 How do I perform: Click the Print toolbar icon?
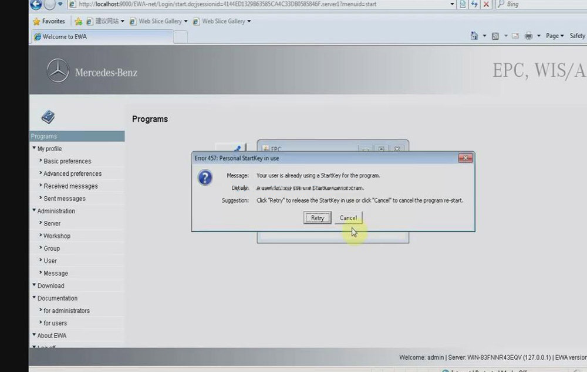pos(529,36)
